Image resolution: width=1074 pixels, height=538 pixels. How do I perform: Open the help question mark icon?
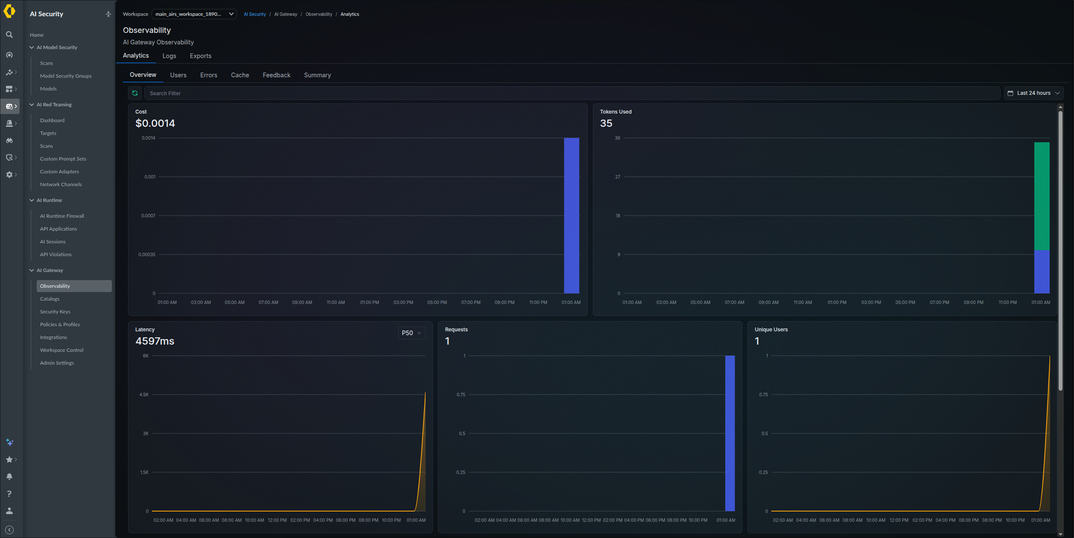[x=9, y=494]
